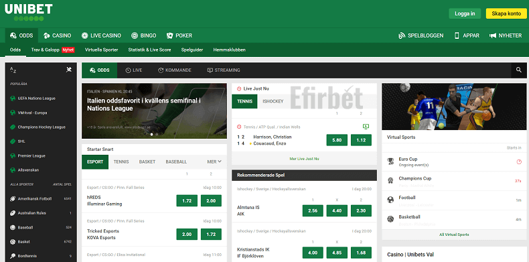Open Nyheter from top navigation

[506, 36]
